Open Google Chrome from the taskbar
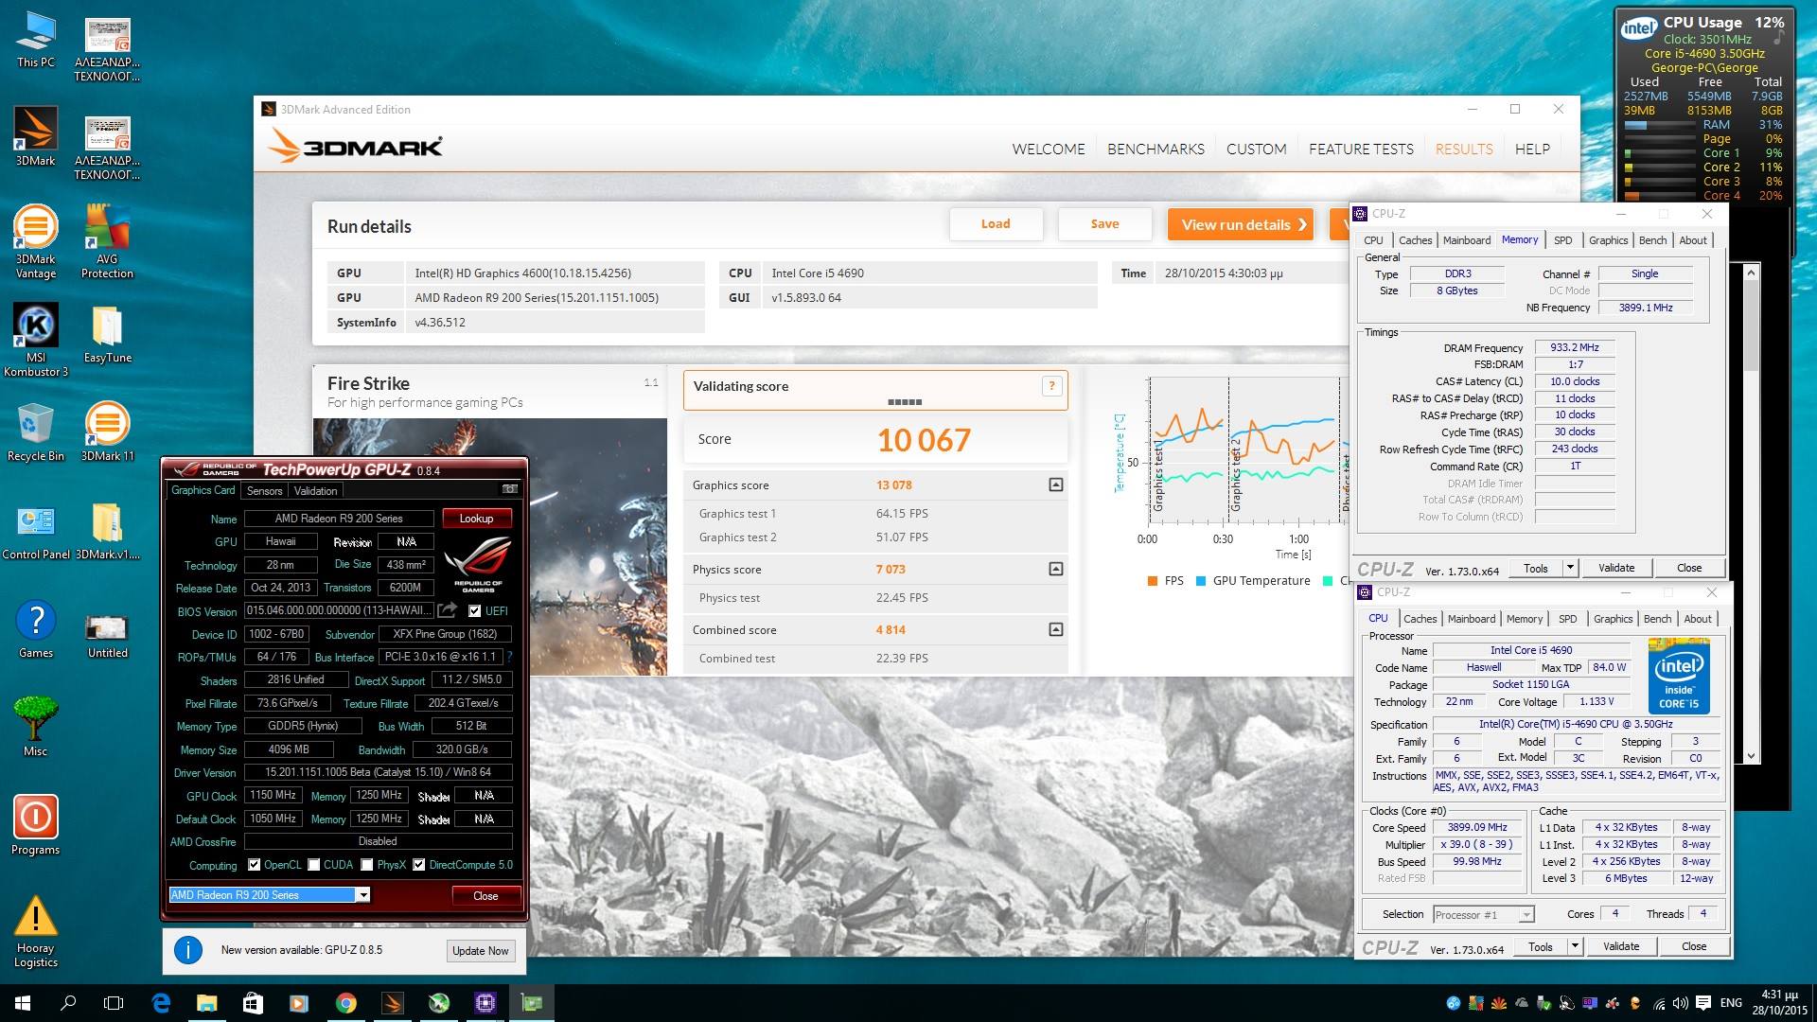 point(346,1003)
